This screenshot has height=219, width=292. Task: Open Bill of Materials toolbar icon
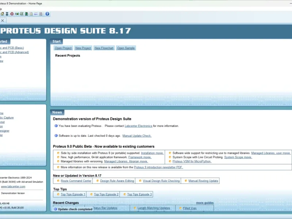(x=31, y=14)
